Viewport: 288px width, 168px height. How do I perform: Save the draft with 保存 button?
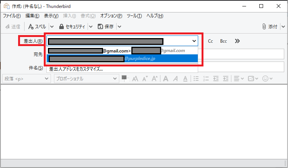coord(106,27)
